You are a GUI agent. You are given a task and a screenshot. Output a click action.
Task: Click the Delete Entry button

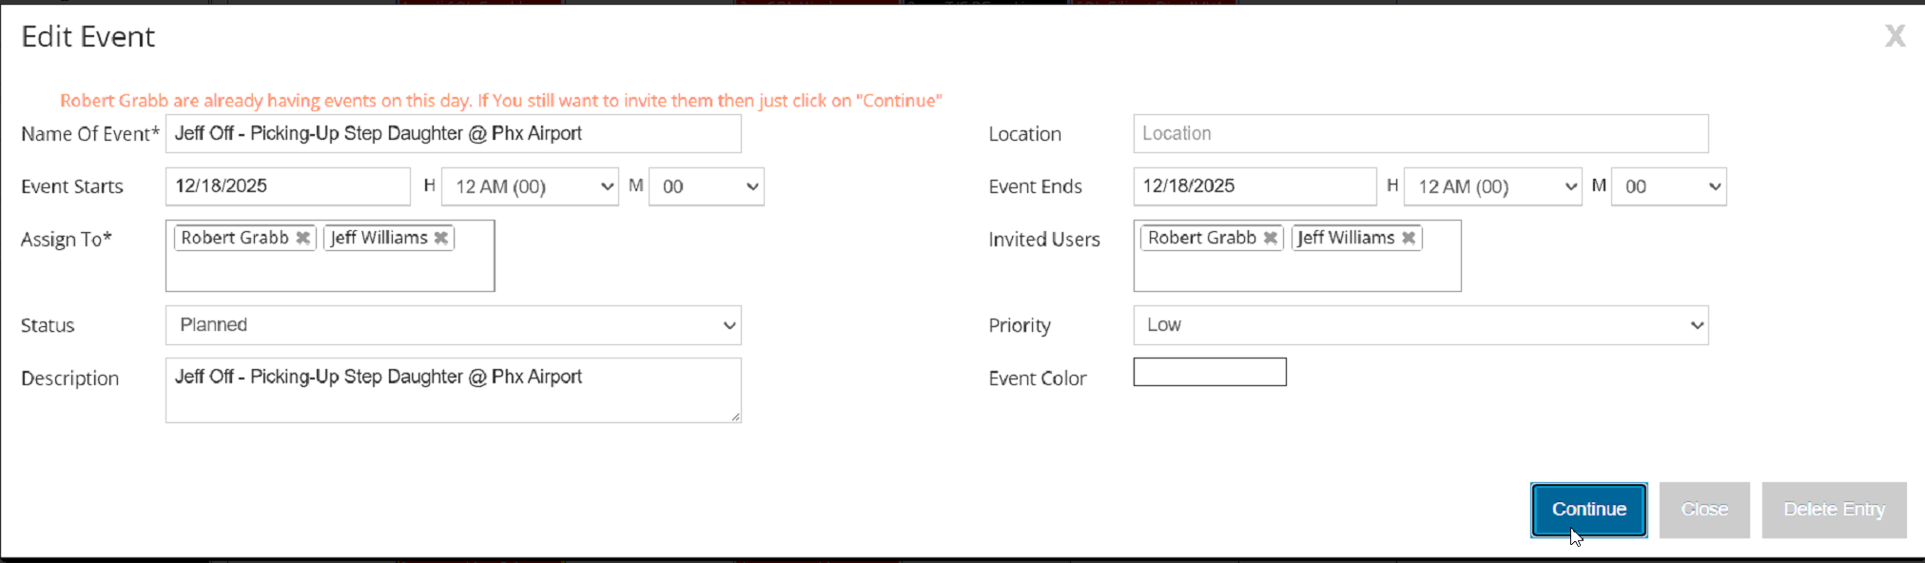tap(1833, 510)
